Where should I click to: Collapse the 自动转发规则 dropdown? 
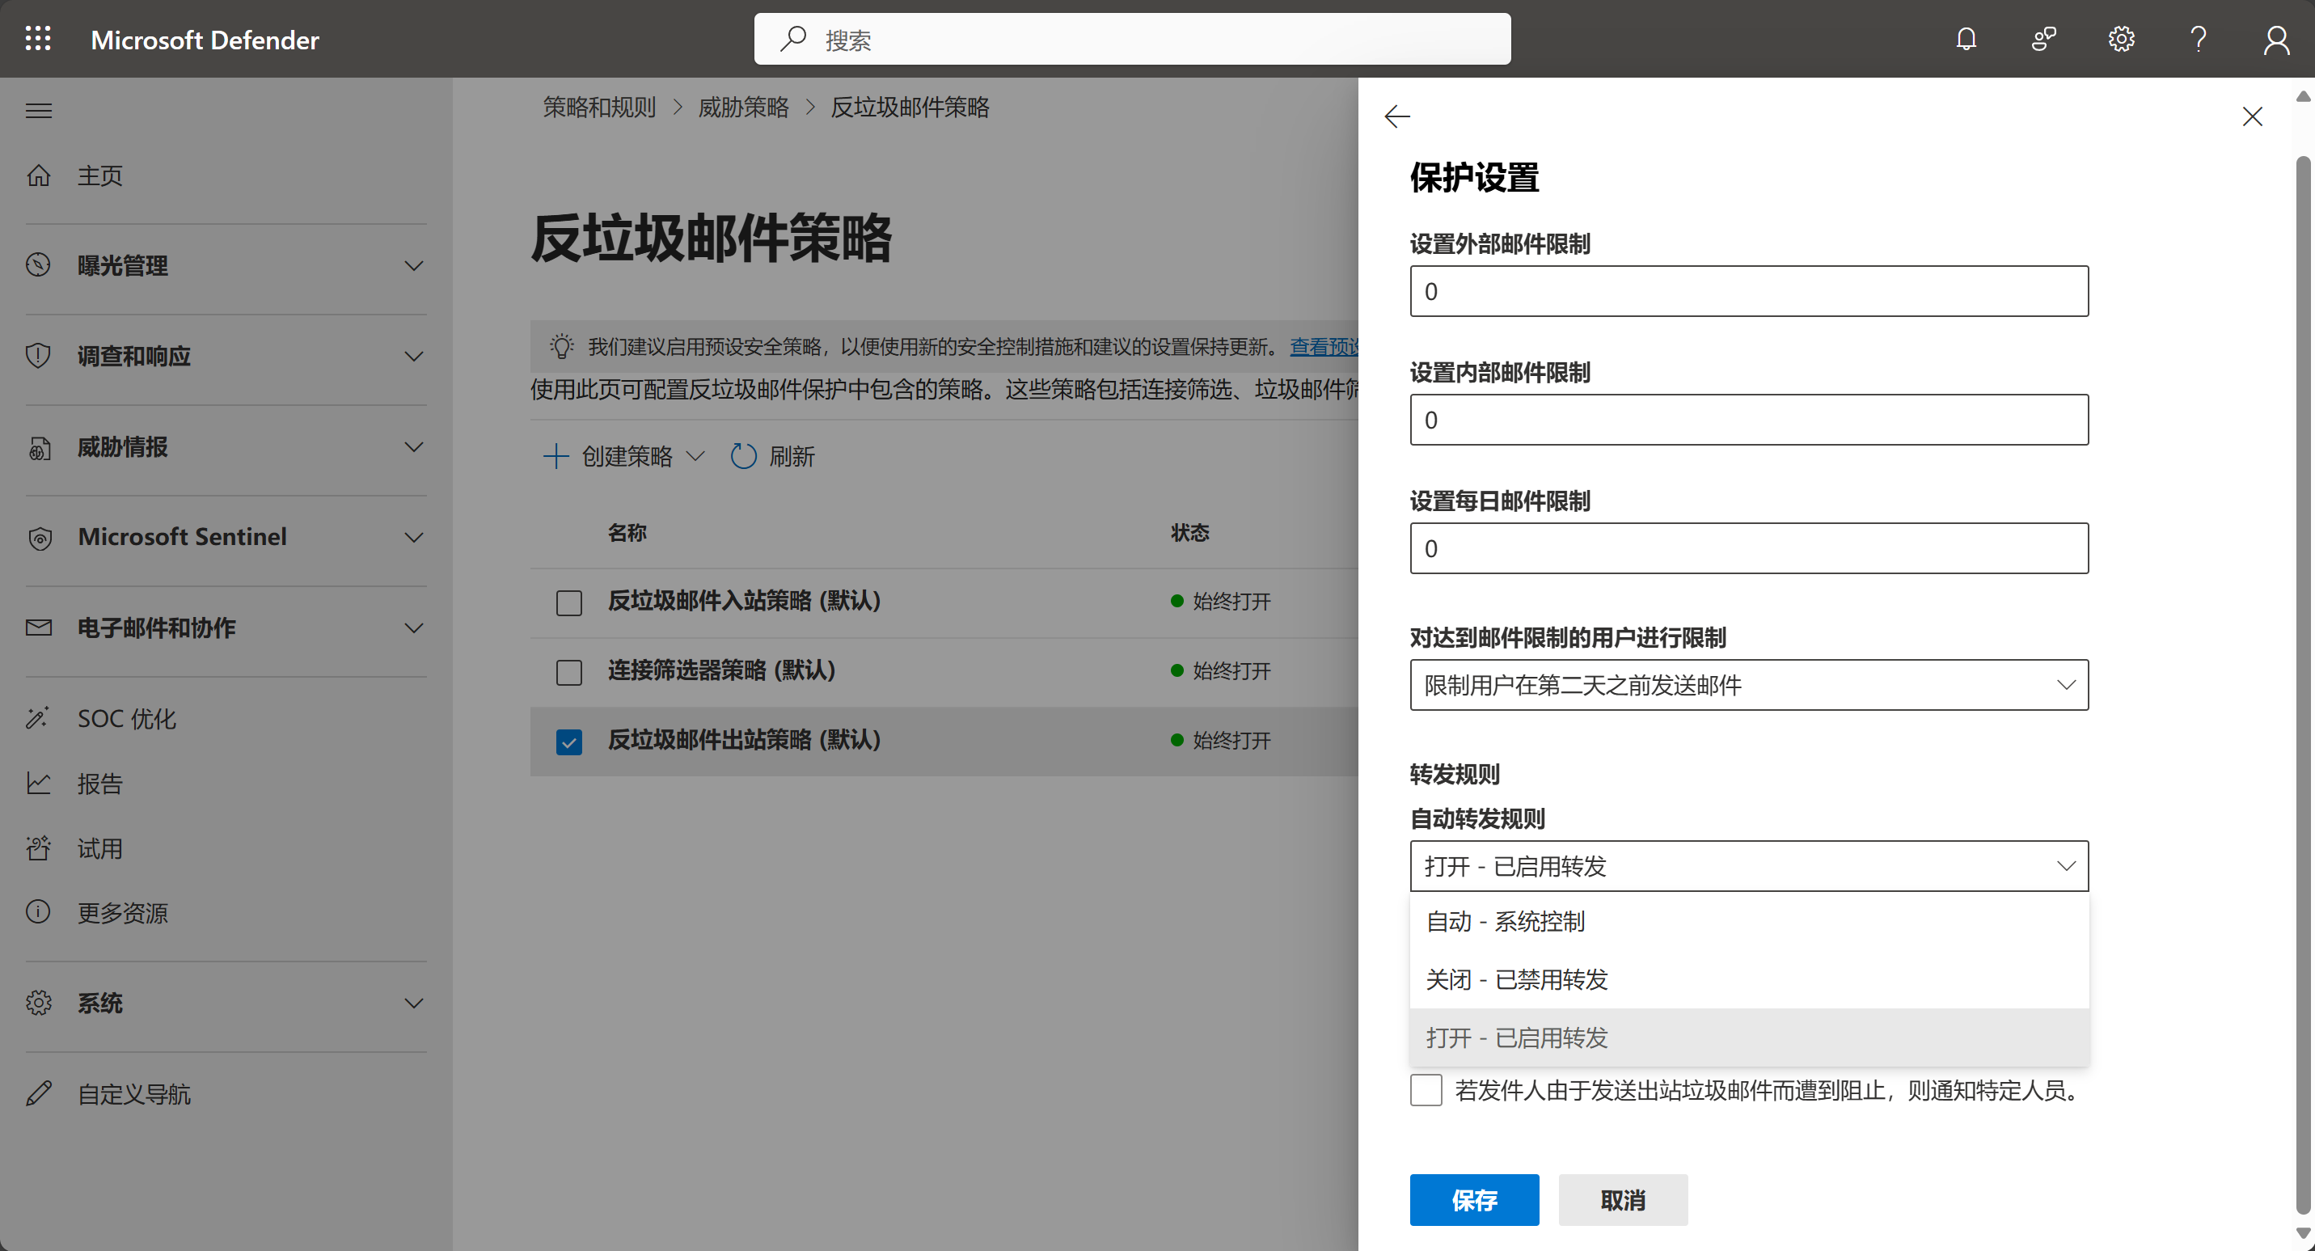[1749, 866]
